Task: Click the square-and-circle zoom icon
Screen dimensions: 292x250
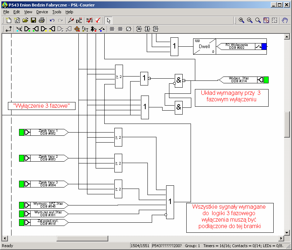Action: tap(266, 20)
